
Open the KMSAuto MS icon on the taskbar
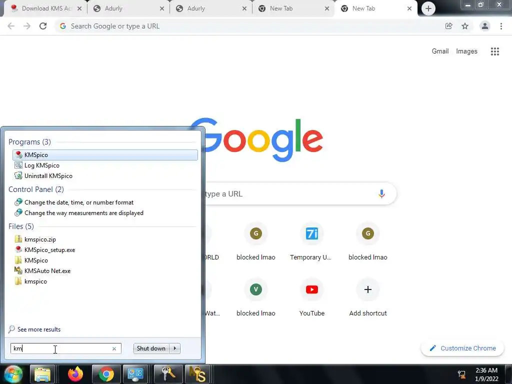[198, 374]
